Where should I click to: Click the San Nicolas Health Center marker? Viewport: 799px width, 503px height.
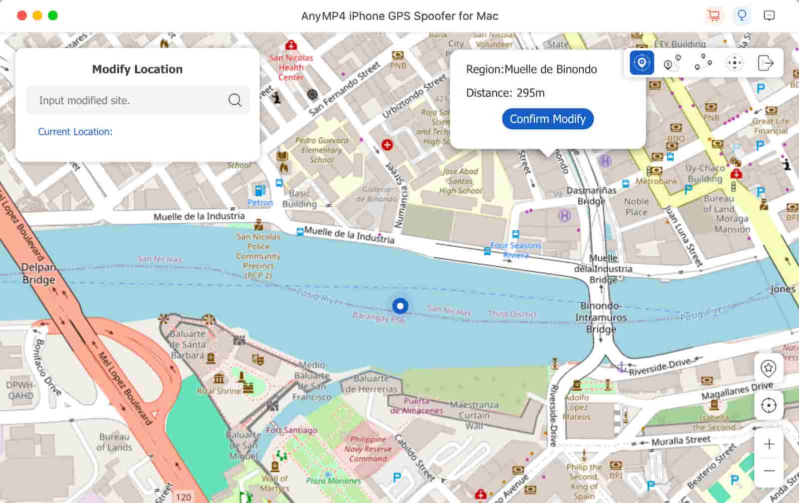(291, 45)
